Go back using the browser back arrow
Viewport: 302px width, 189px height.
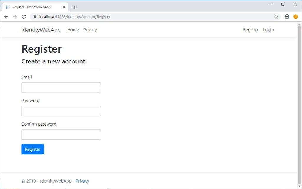click(6, 17)
